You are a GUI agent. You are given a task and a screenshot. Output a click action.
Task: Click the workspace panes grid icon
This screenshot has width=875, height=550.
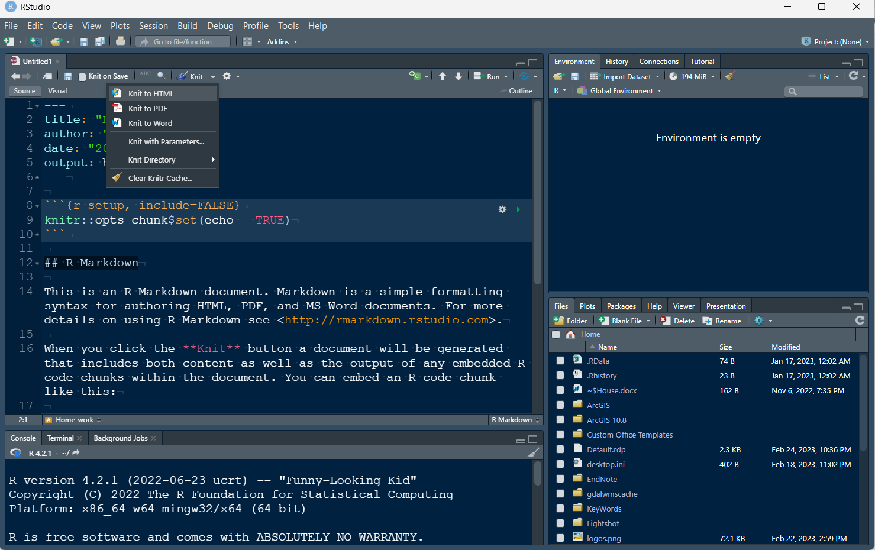click(x=247, y=41)
